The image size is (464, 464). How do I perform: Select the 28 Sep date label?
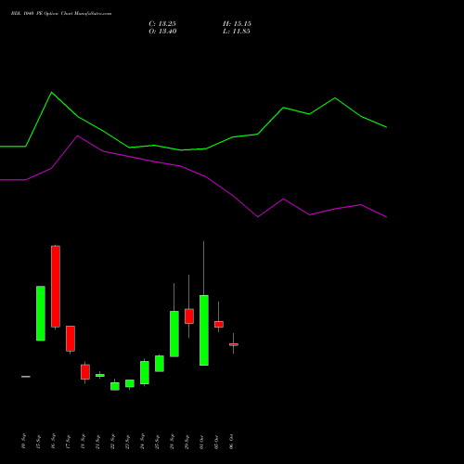[x=173, y=442]
